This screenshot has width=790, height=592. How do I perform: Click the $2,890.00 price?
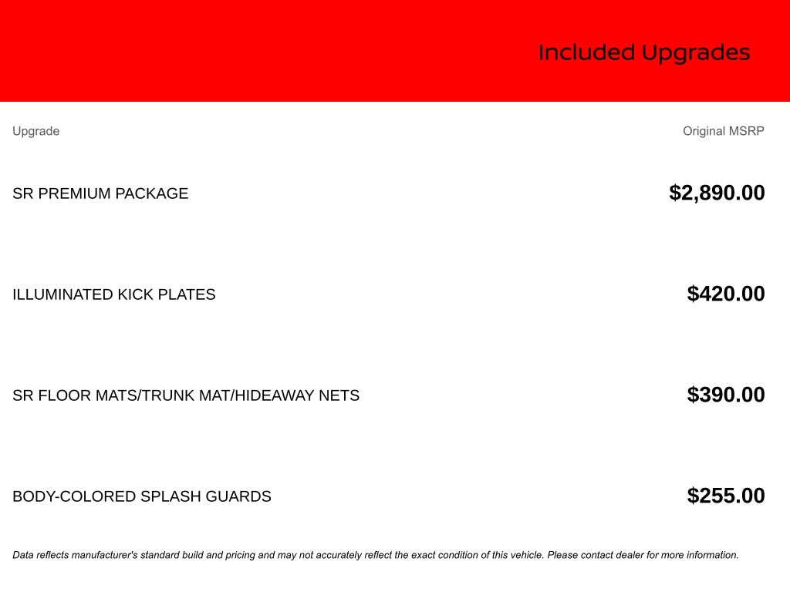pos(717,193)
